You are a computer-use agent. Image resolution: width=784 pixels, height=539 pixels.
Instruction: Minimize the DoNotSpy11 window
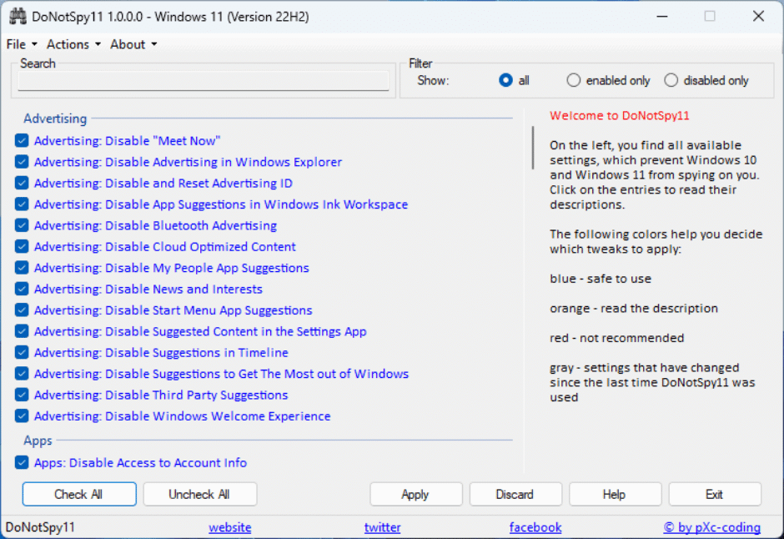point(662,17)
